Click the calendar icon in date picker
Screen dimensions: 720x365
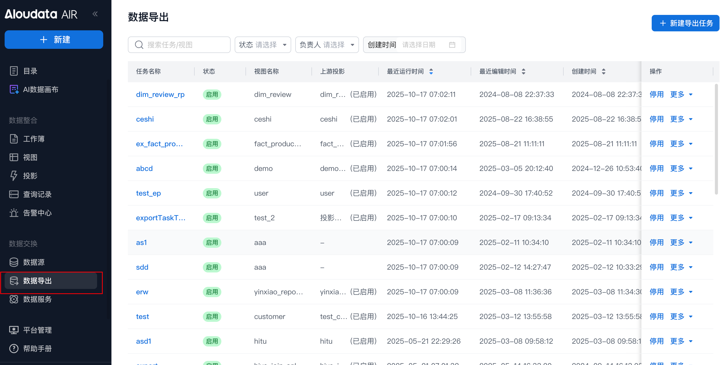tap(452, 45)
